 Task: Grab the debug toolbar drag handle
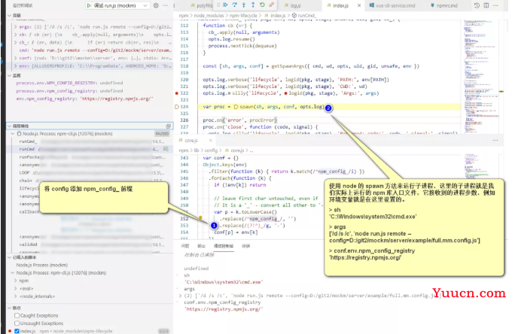point(218,5)
